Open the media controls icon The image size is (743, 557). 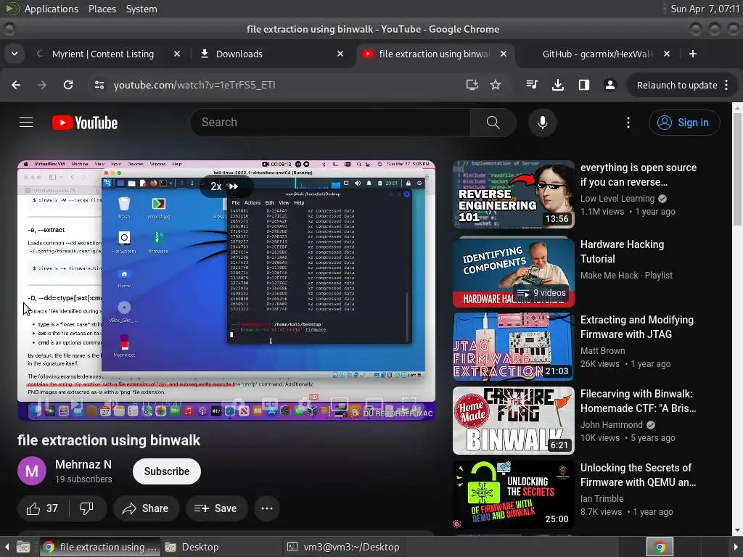[532, 85]
